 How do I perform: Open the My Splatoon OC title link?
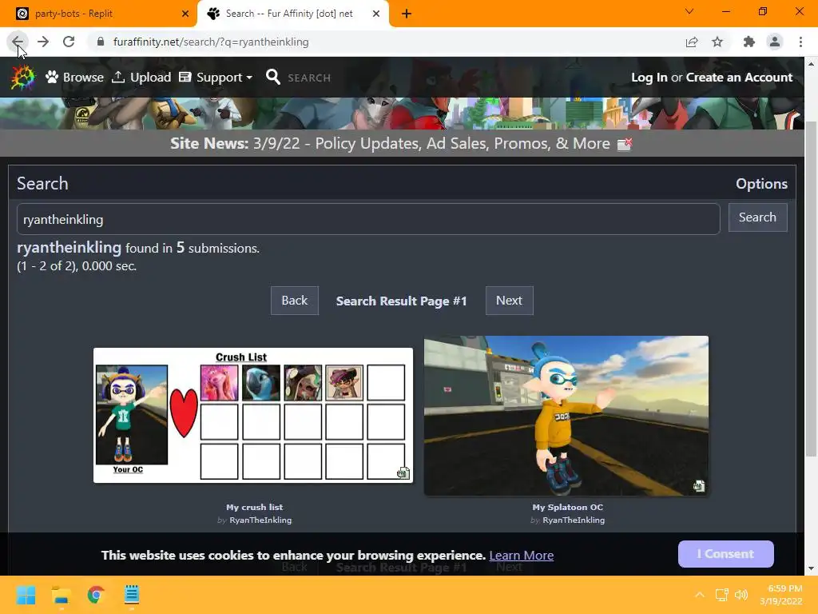568,507
